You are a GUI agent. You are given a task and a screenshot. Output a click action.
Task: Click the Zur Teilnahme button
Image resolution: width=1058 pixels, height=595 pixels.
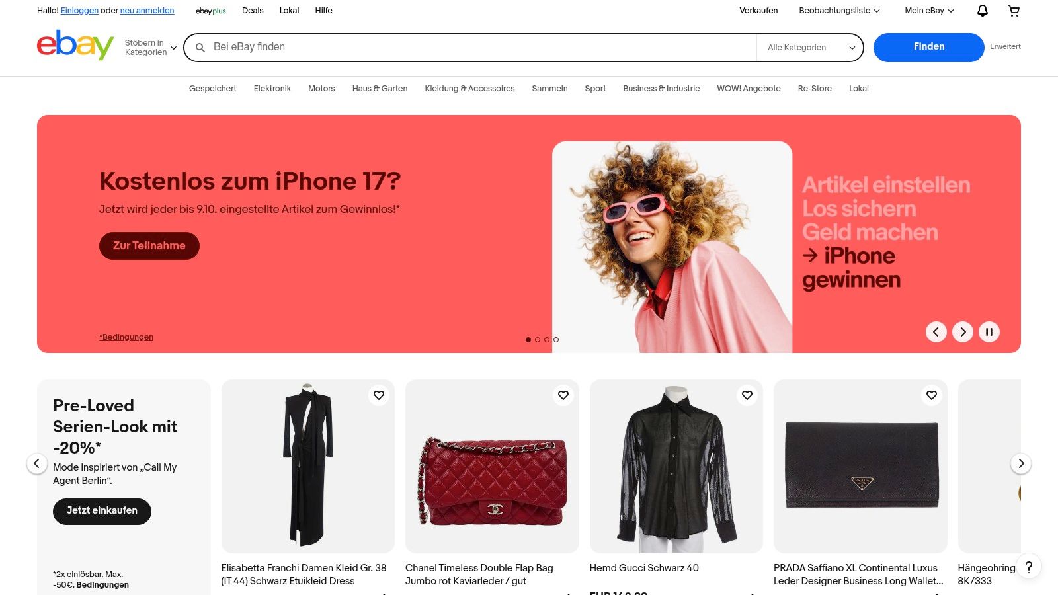(149, 246)
